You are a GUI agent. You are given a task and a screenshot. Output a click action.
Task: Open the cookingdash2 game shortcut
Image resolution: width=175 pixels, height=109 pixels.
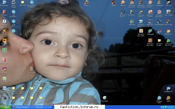159,3
